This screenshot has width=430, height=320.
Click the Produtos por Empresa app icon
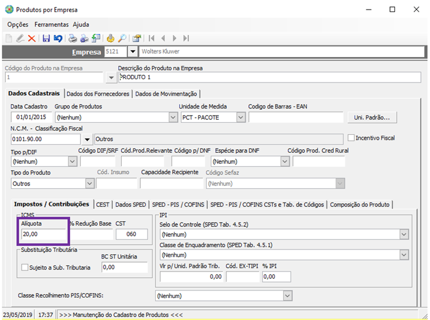tap(9, 9)
